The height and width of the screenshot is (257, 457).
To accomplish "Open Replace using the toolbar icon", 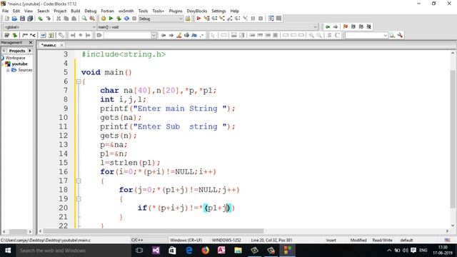I will [x=92, y=19].
